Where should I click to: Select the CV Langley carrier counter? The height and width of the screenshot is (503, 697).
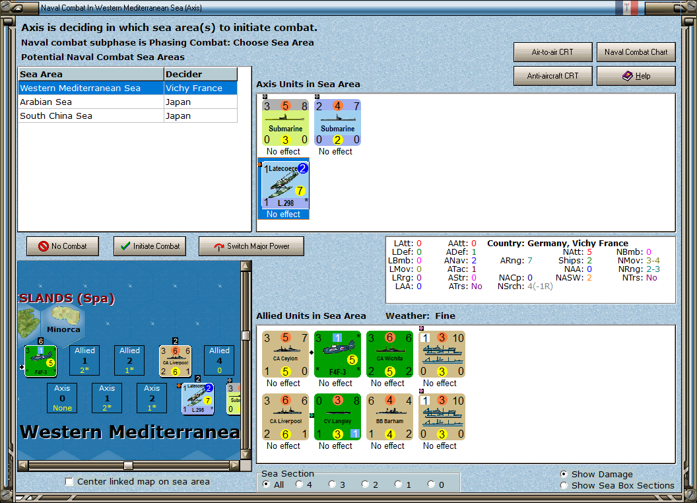coord(337,417)
